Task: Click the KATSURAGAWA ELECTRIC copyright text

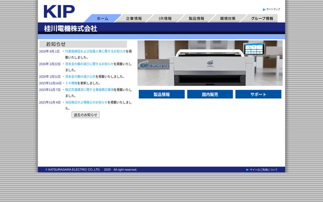Action: [x=91, y=170]
